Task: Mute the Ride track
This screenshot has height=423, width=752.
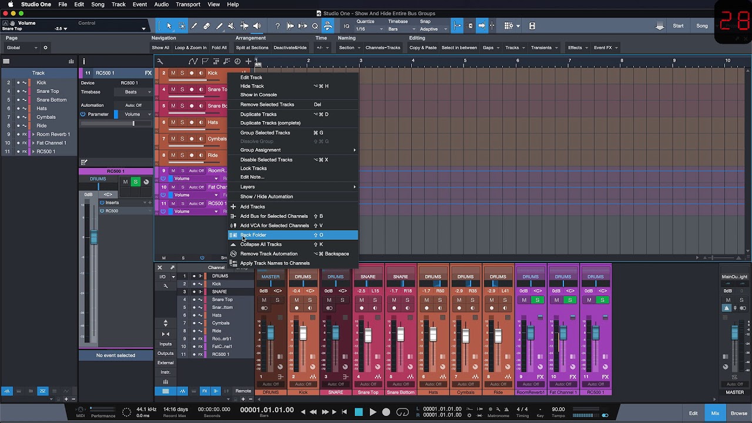Action: click(173, 155)
